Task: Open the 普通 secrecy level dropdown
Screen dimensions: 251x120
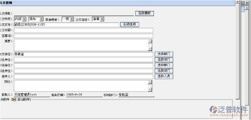Action: (98, 19)
